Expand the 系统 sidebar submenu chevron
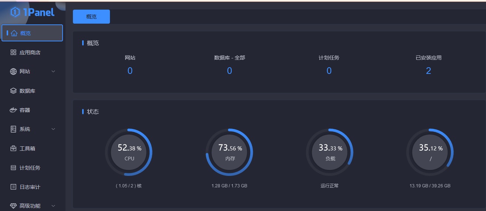 coord(53,129)
